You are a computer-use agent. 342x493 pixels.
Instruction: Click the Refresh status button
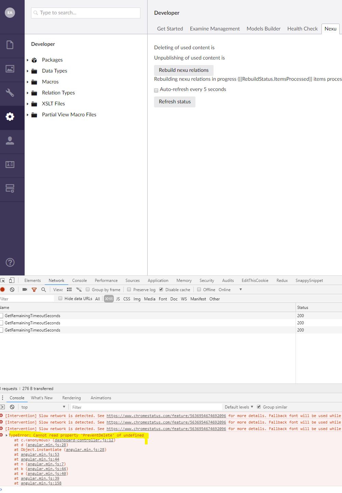click(x=175, y=102)
